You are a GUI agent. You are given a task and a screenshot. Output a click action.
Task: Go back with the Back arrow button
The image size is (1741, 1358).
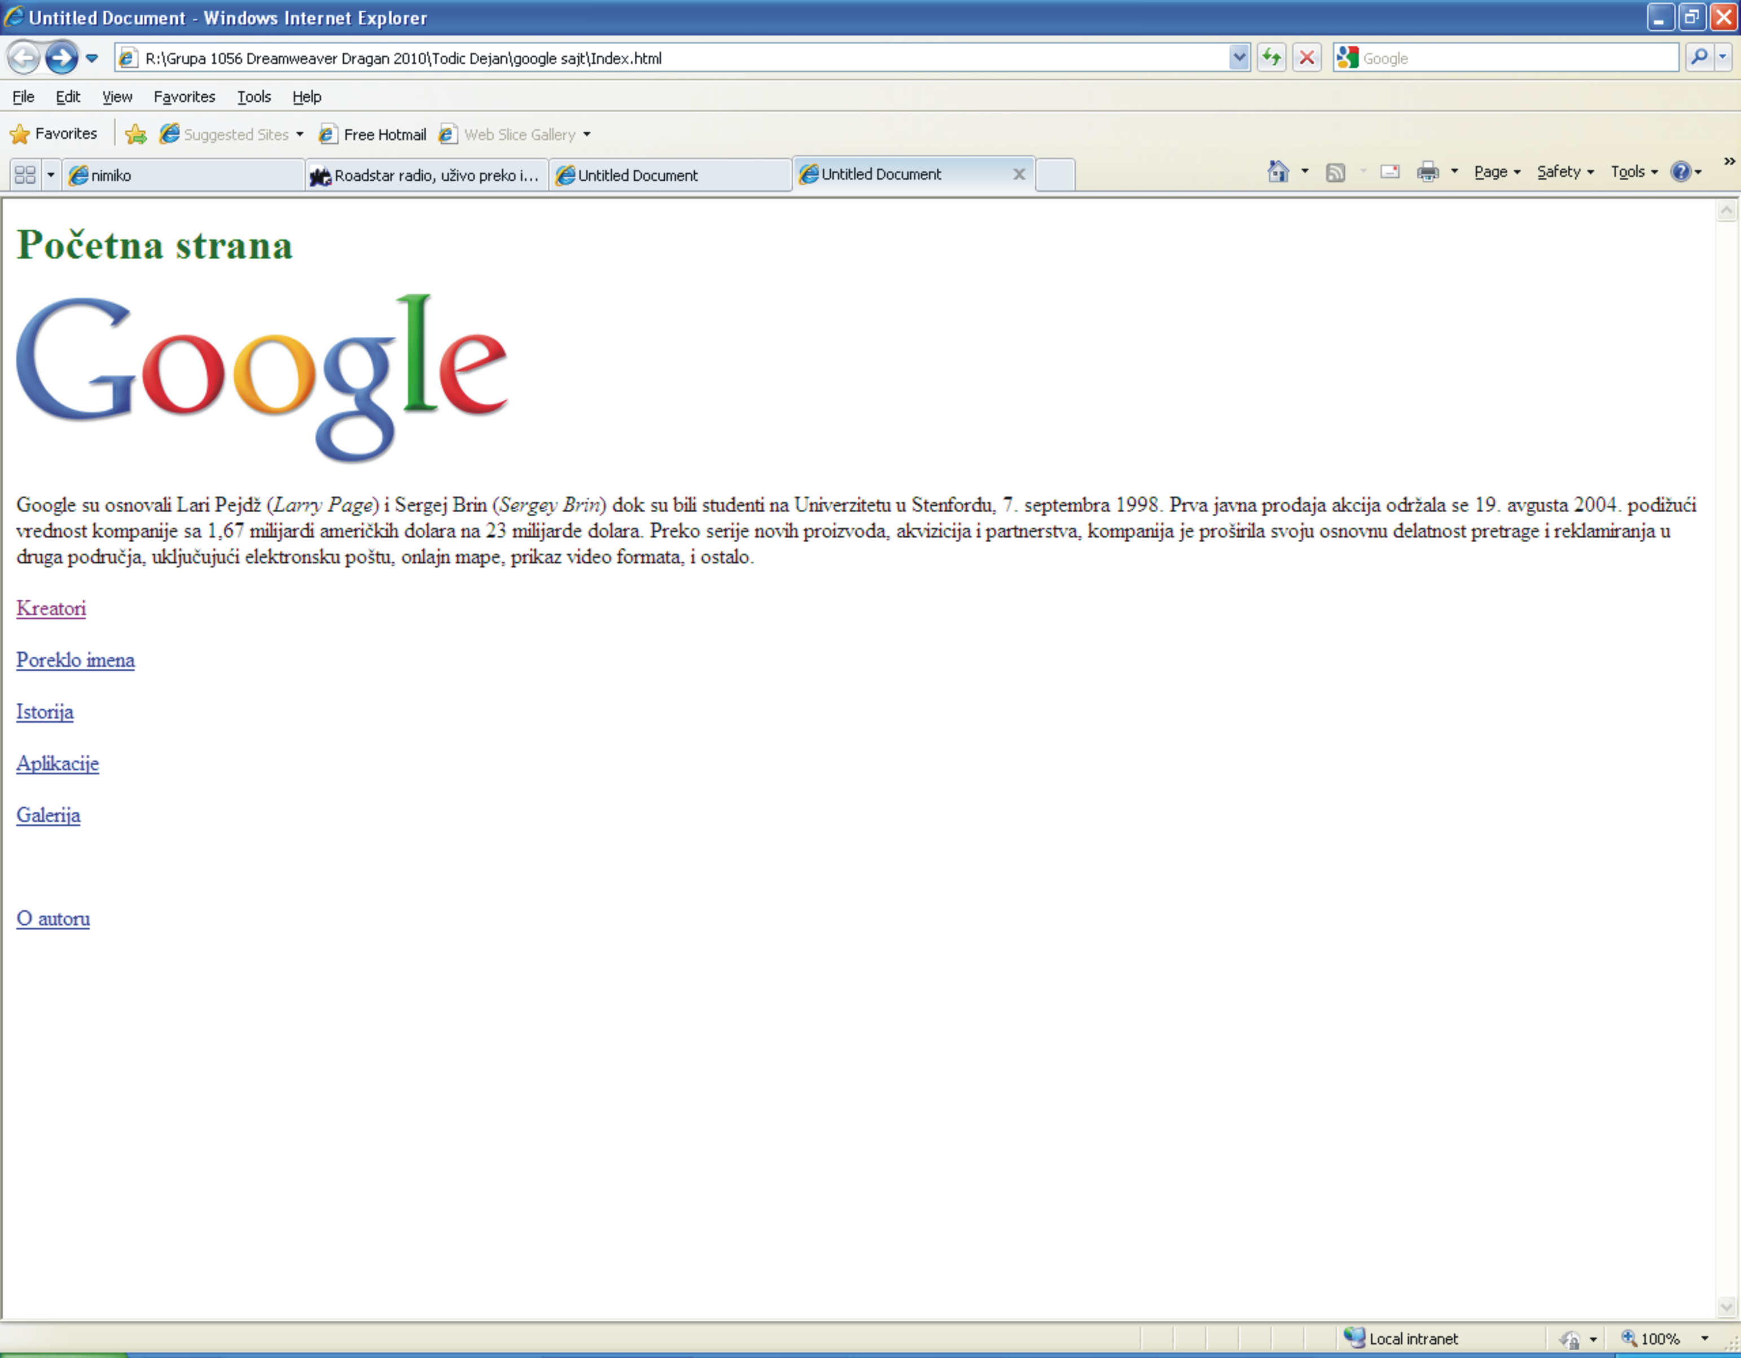click(24, 58)
